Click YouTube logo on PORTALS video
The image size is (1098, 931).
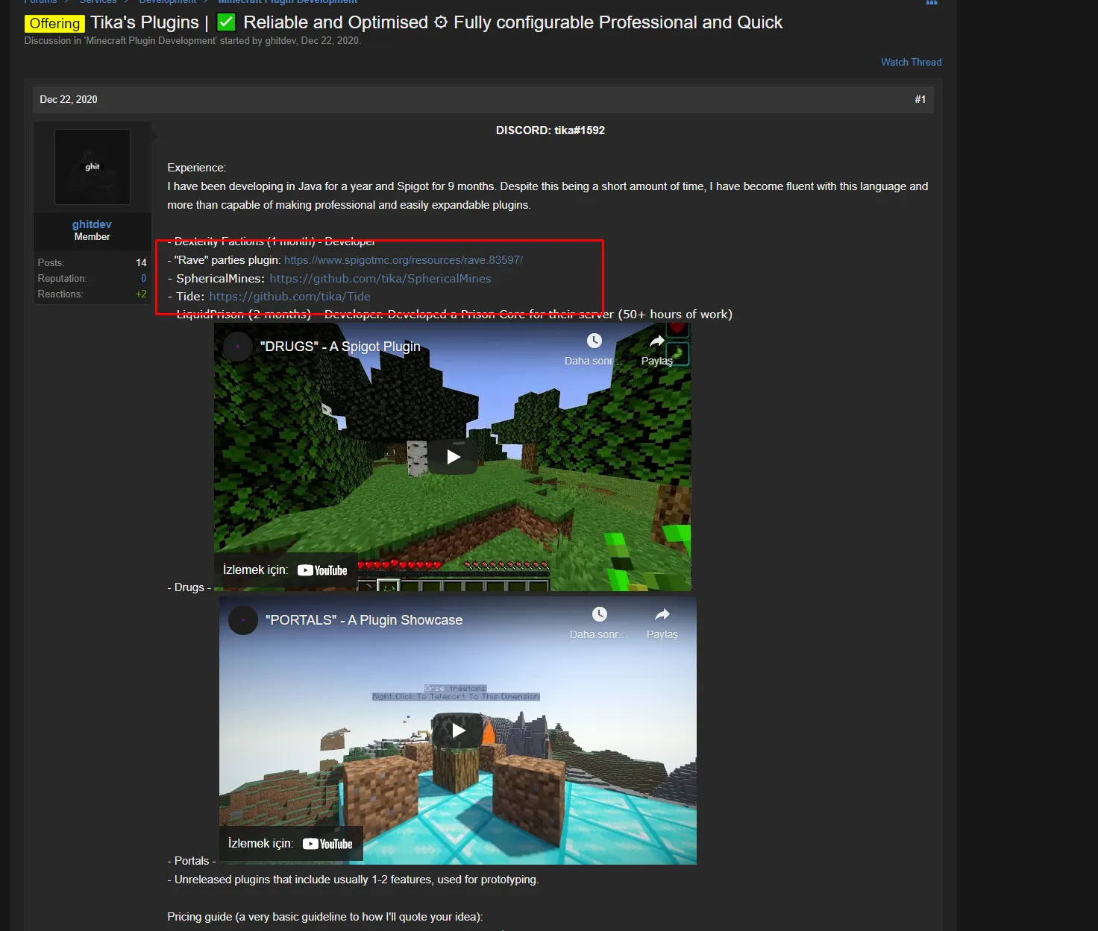click(327, 844)
